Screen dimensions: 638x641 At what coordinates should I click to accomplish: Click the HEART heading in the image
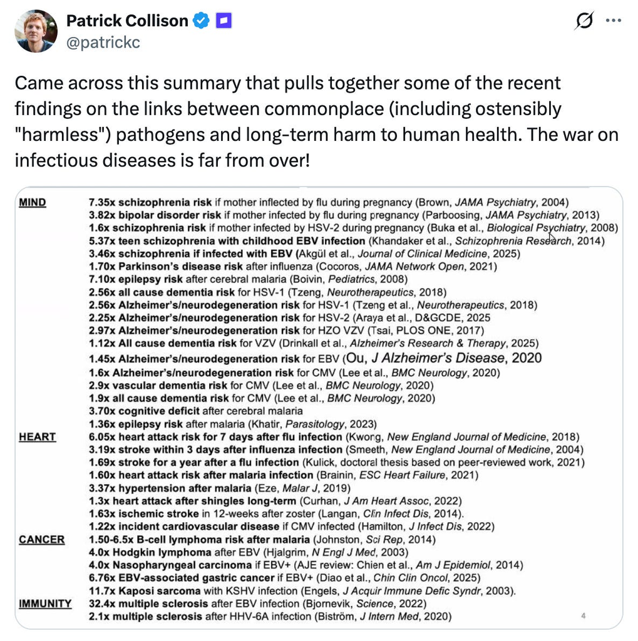(37, 437)
